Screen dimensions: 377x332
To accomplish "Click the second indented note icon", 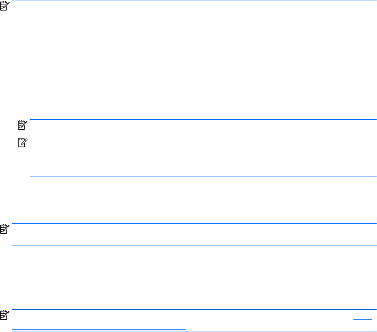I will [x=22, y=144].
